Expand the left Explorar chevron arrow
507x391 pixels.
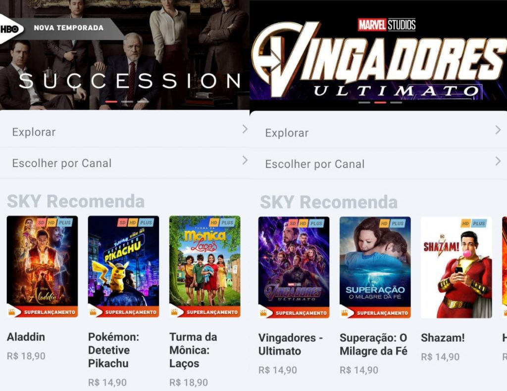[245, 130]
